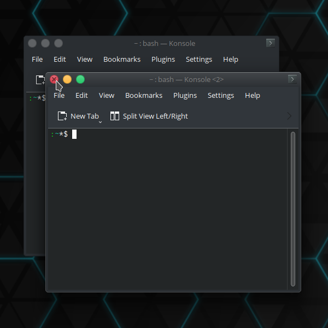Open View menu in Konsole <2> window
Image resolution: width=328 pixels, height=328 pixels.
pos(107,95)
